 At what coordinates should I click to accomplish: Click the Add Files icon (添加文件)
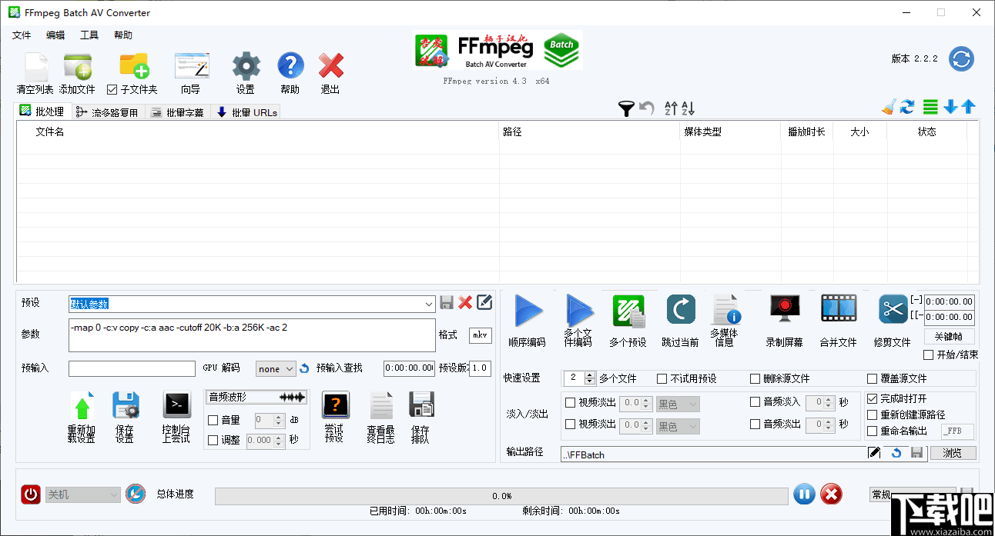point(78,68)
